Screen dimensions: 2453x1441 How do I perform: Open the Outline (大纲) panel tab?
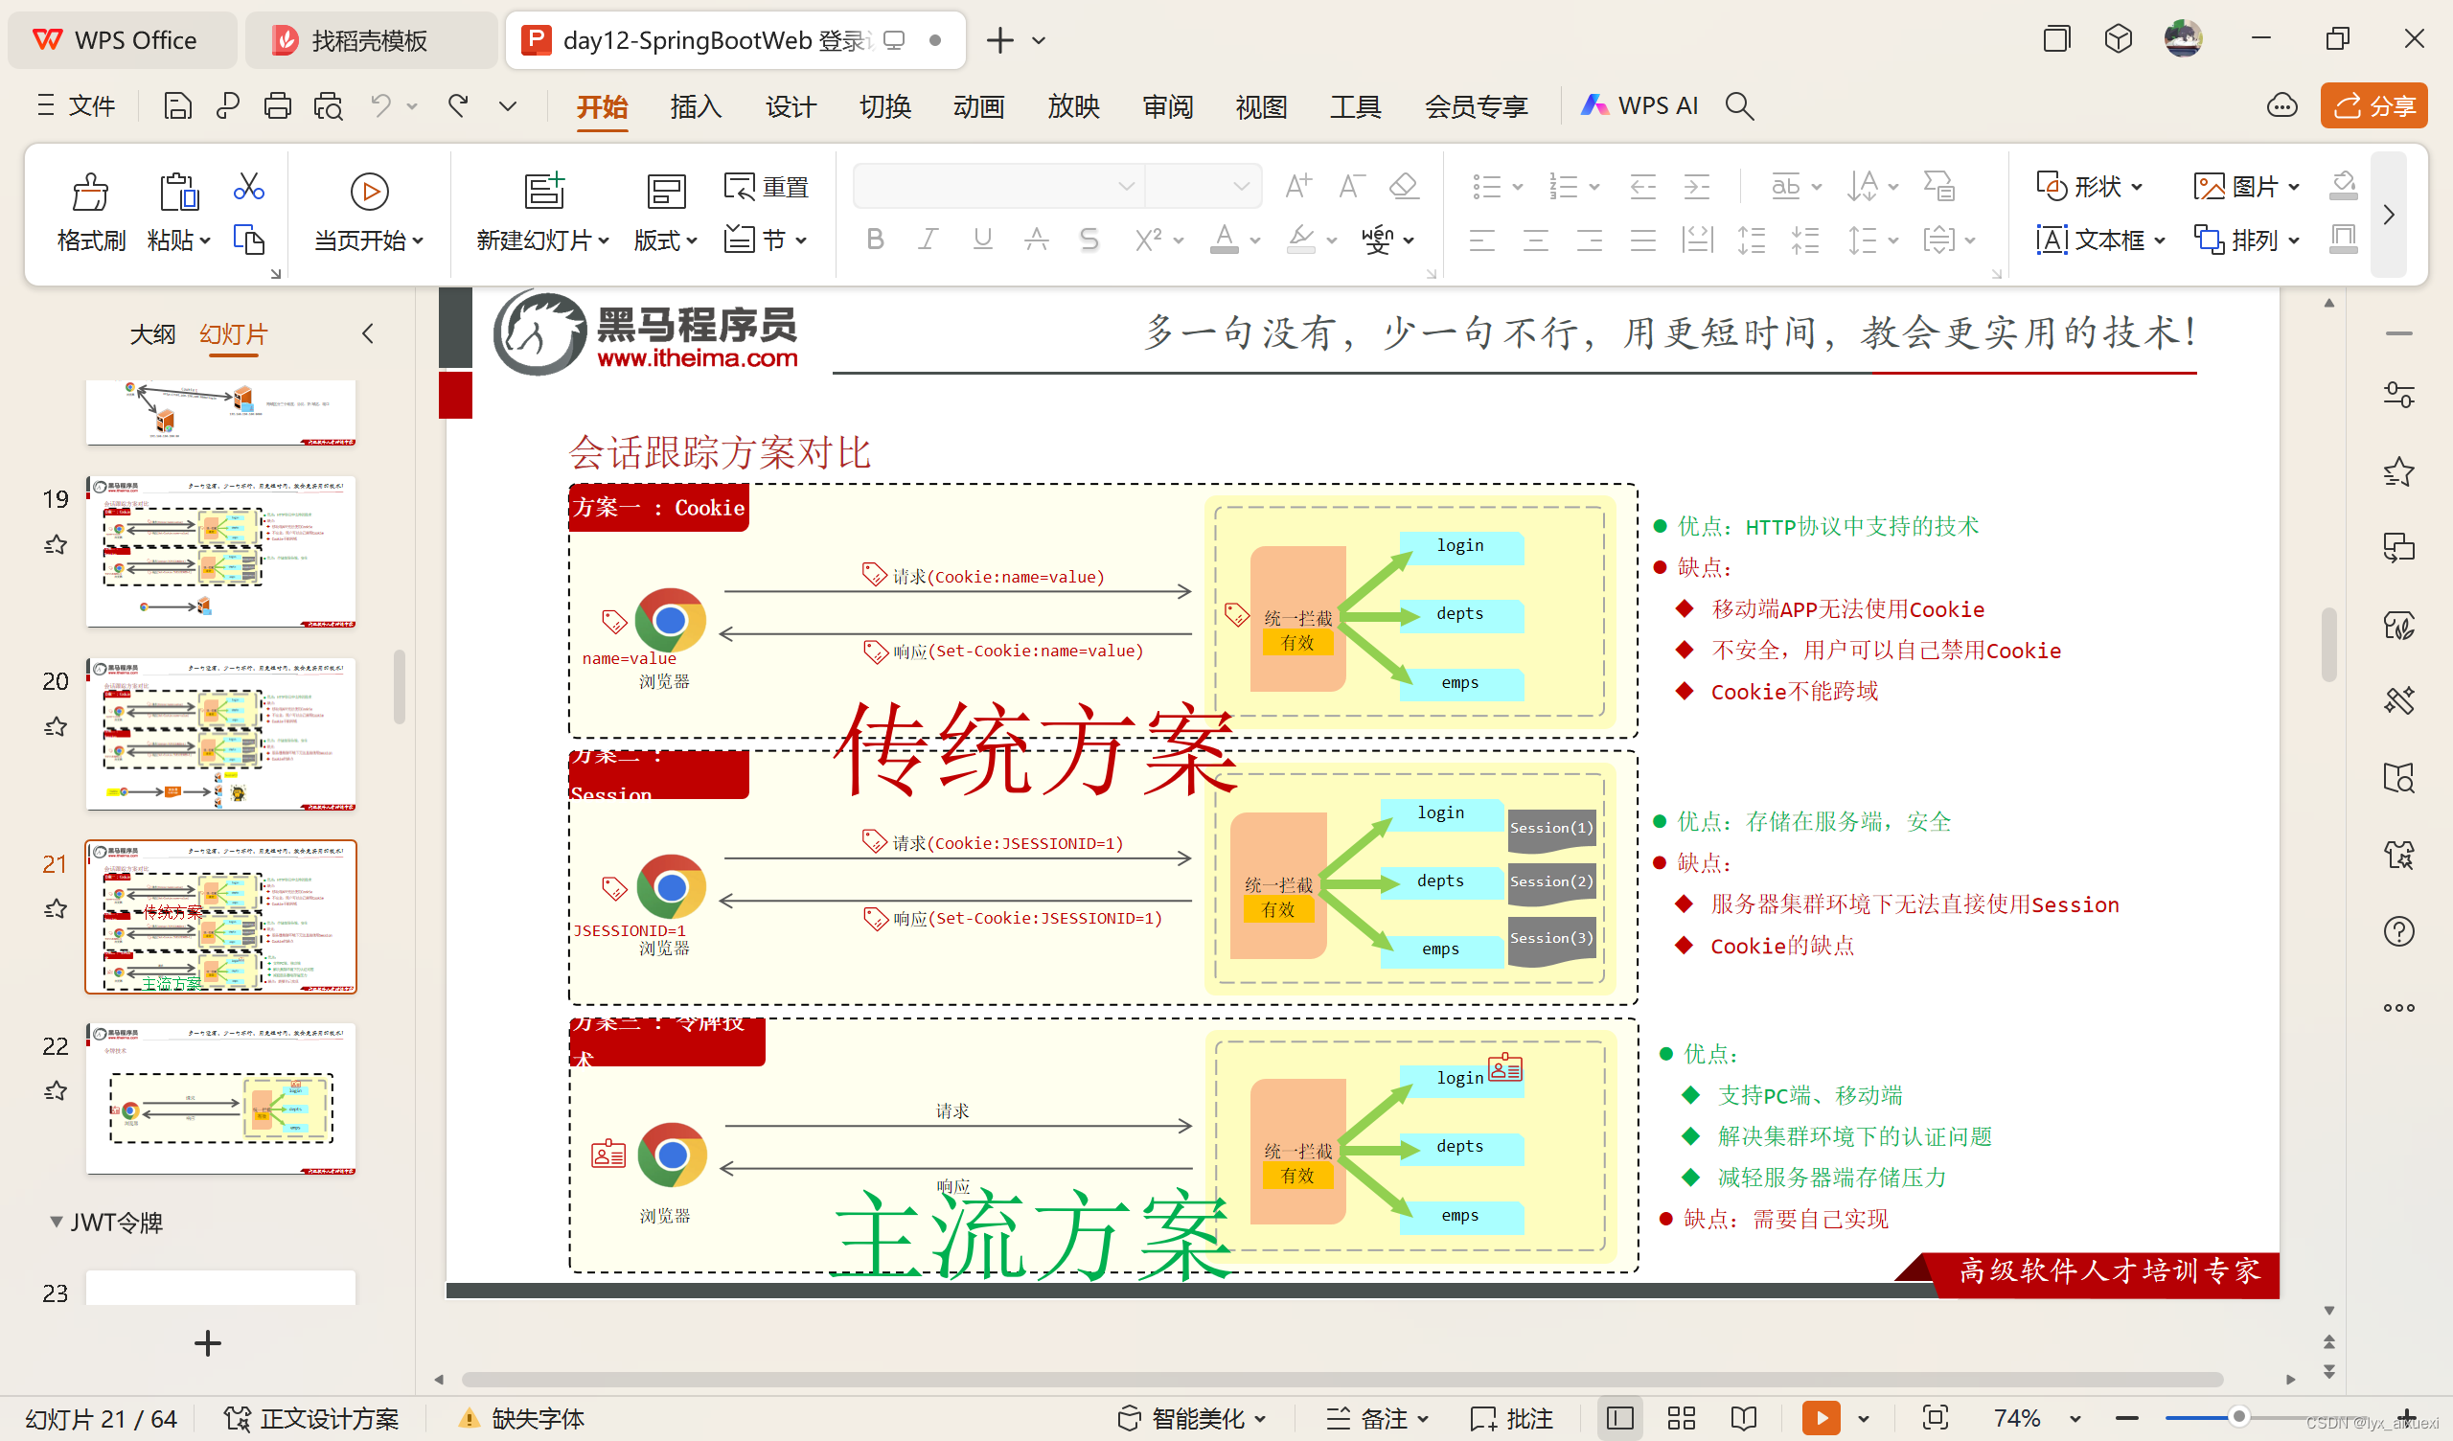[x=151, y=334]
